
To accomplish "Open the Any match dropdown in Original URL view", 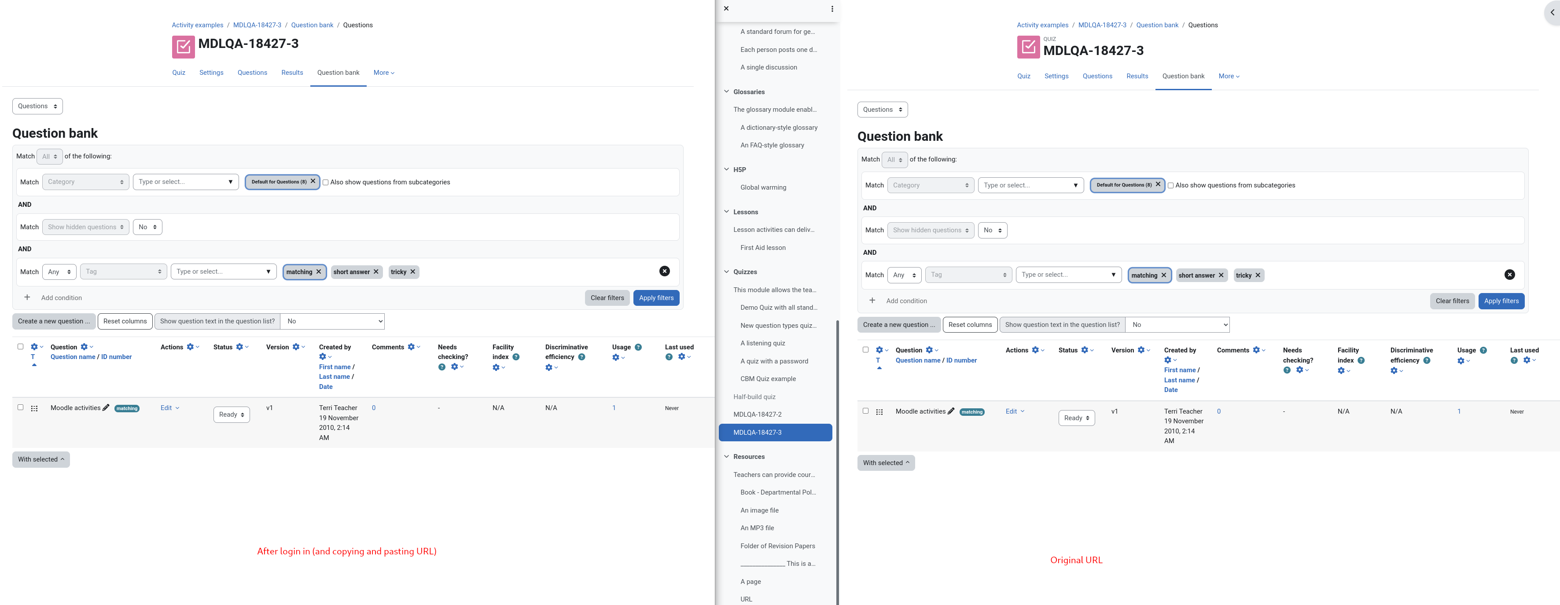I will point(904,275).
